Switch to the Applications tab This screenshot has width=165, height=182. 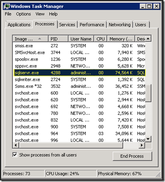[19, 25]
